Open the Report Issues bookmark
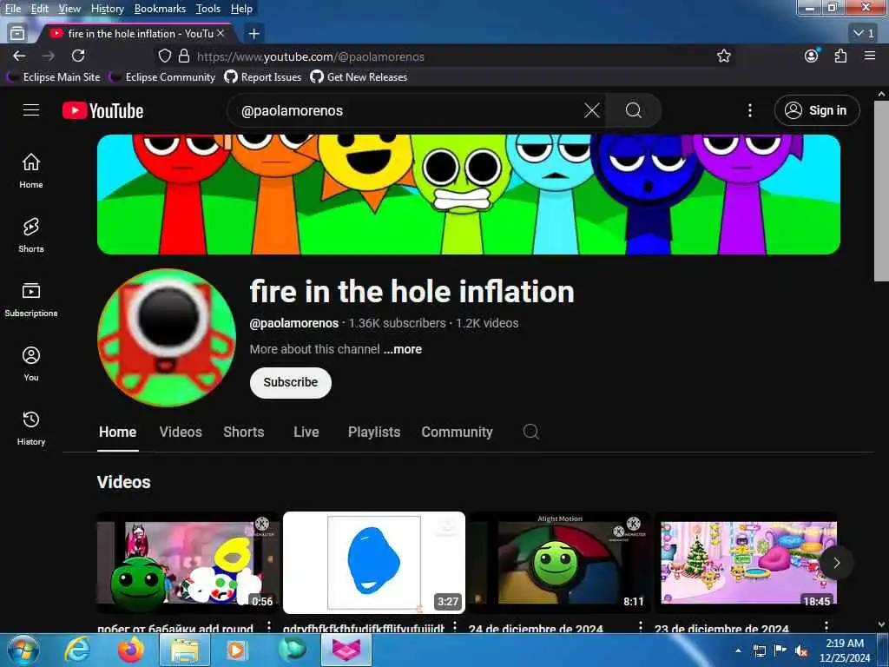889x667 pixels. (x=263, y=77)
